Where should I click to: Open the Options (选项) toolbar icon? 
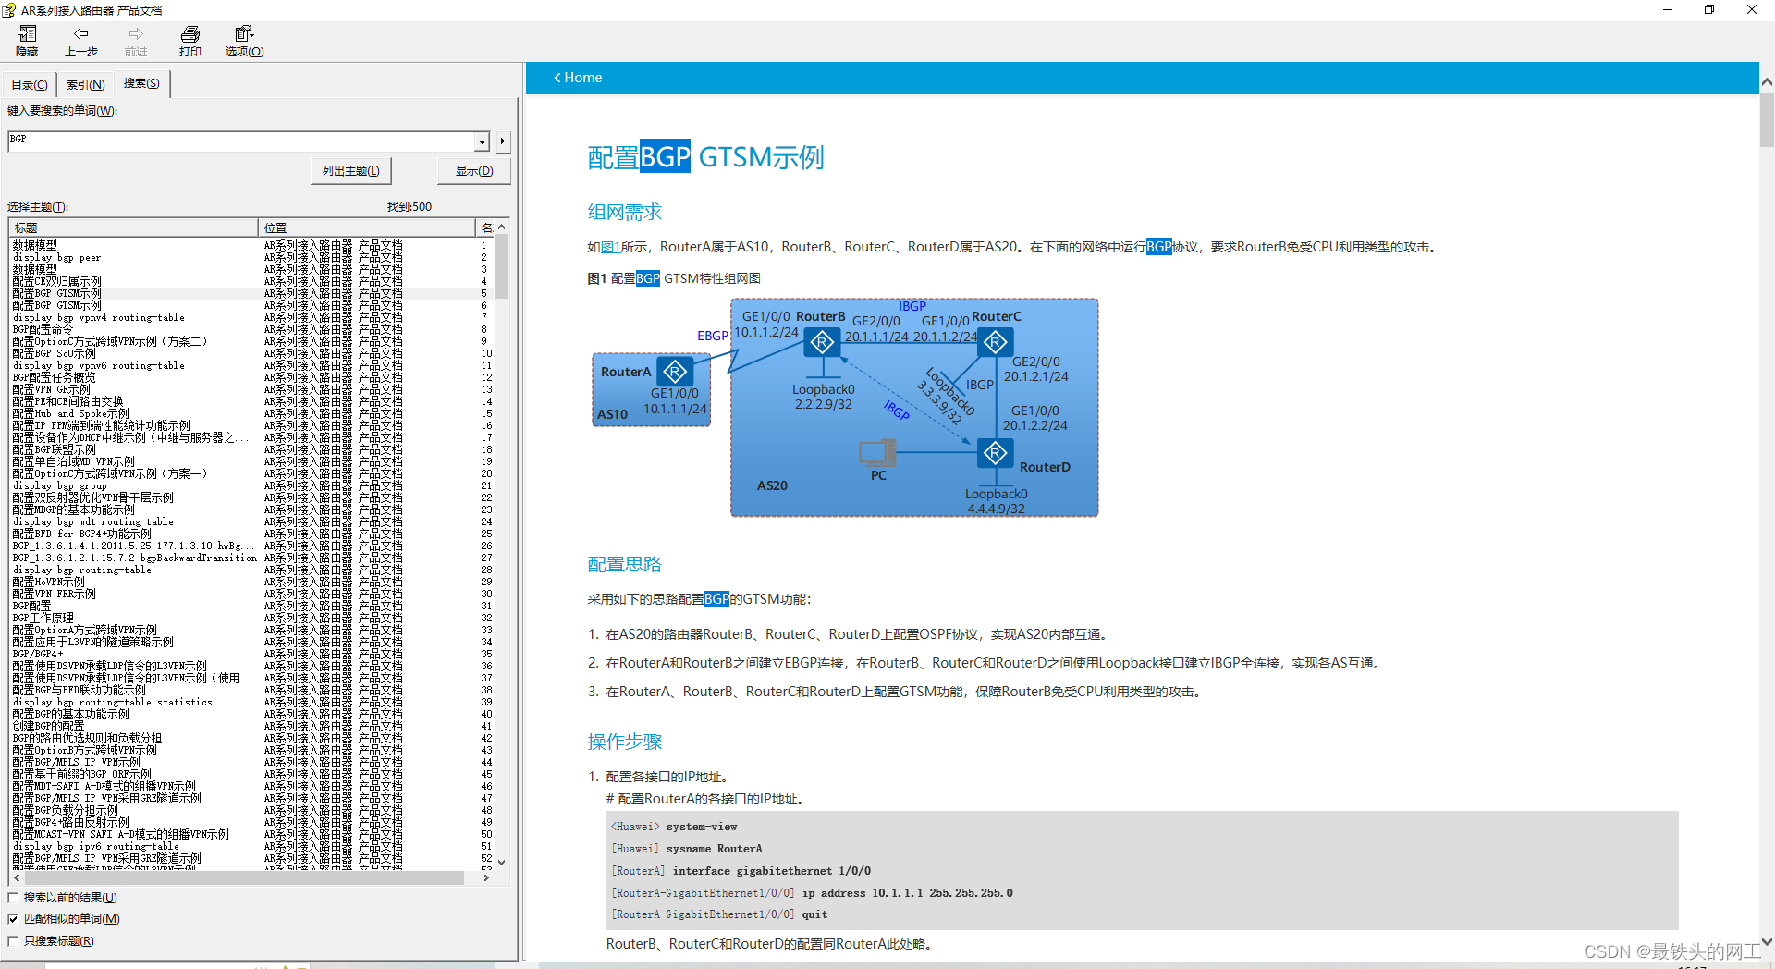point(244,41)
